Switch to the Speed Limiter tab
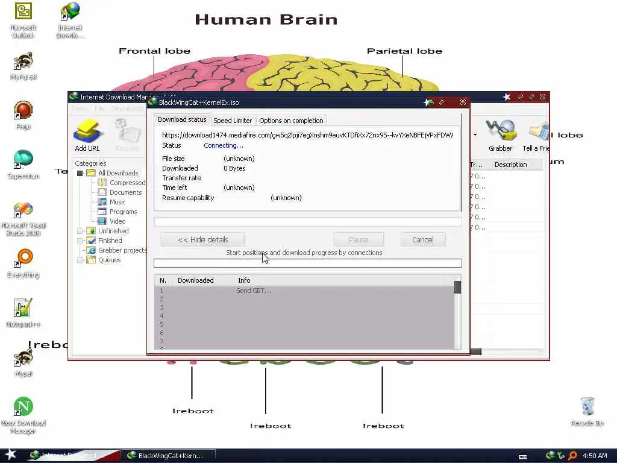Image resolution: width=617 pixels, height=463 pixels. (x=233, y=121)
